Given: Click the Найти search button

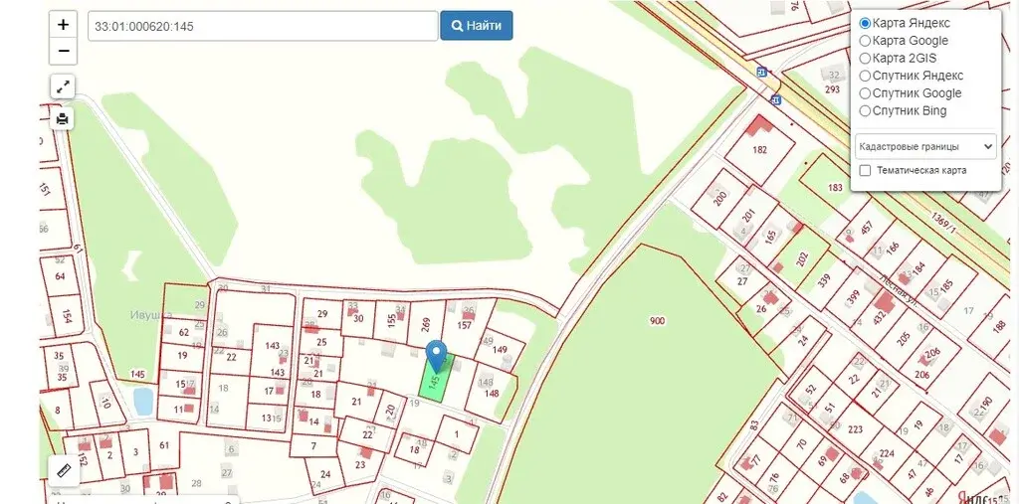Looking at the screenshot, I should [x=477, y=25].
